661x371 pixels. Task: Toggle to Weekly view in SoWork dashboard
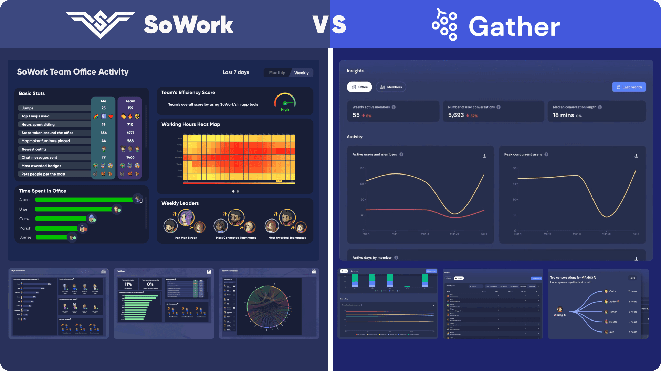click(x=302, y=72)
